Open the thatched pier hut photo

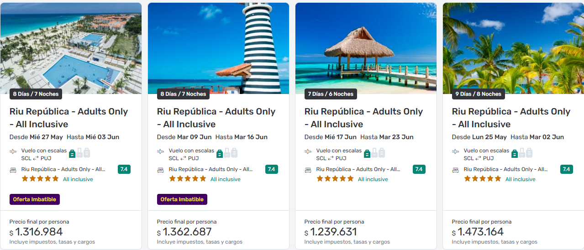point(366,46)
